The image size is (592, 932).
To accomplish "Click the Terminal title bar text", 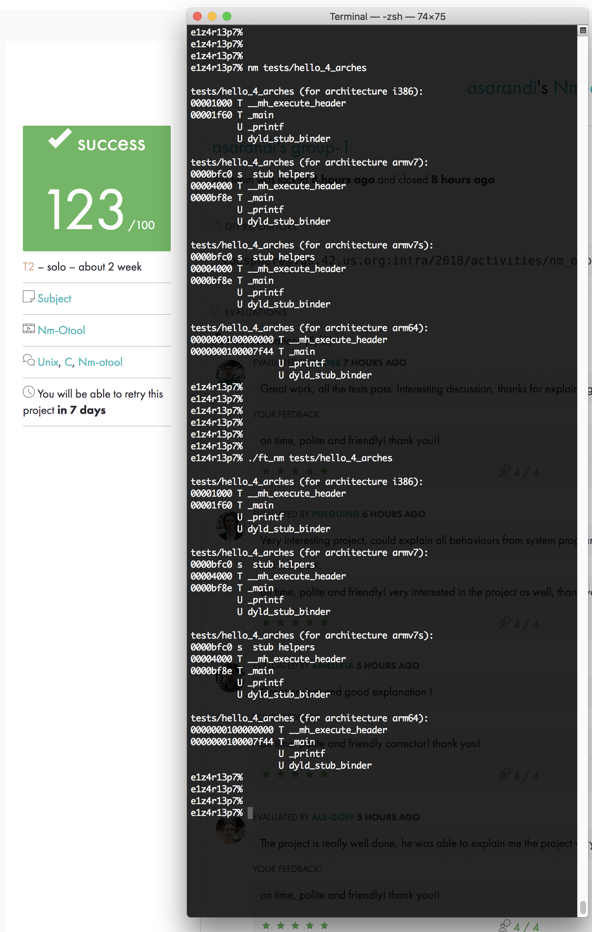I will pyautogui.click(x=387, y=17).
